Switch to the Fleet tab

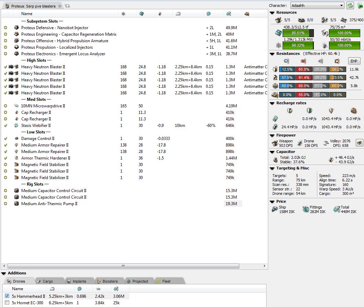point(166,281)
